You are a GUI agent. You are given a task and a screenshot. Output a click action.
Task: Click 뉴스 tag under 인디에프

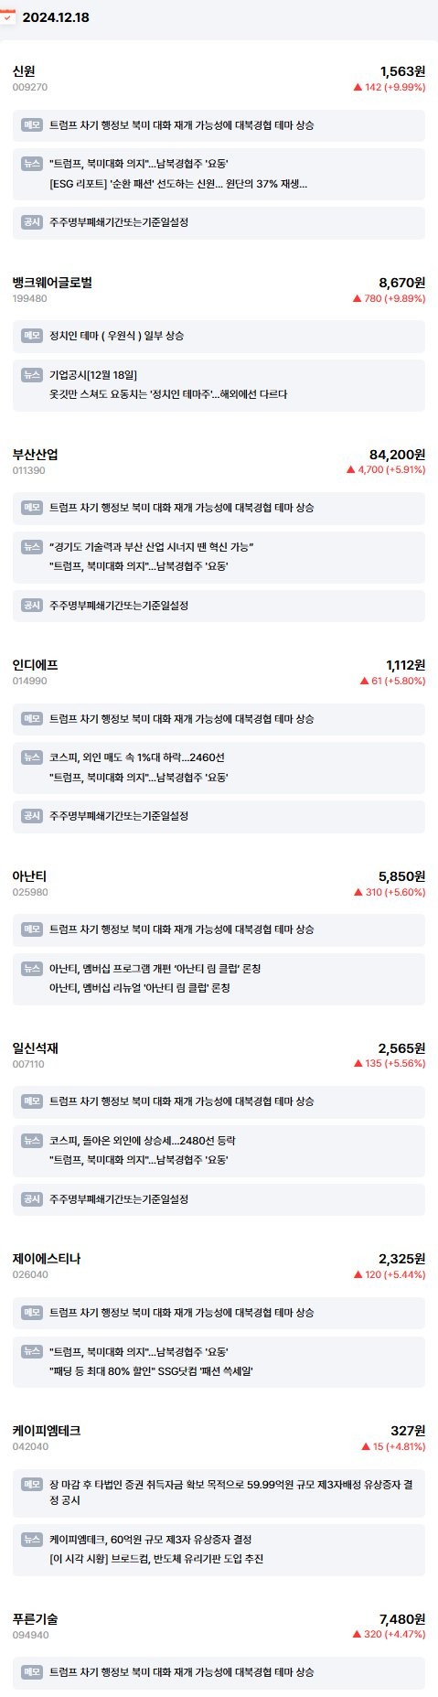click(32, 757)
